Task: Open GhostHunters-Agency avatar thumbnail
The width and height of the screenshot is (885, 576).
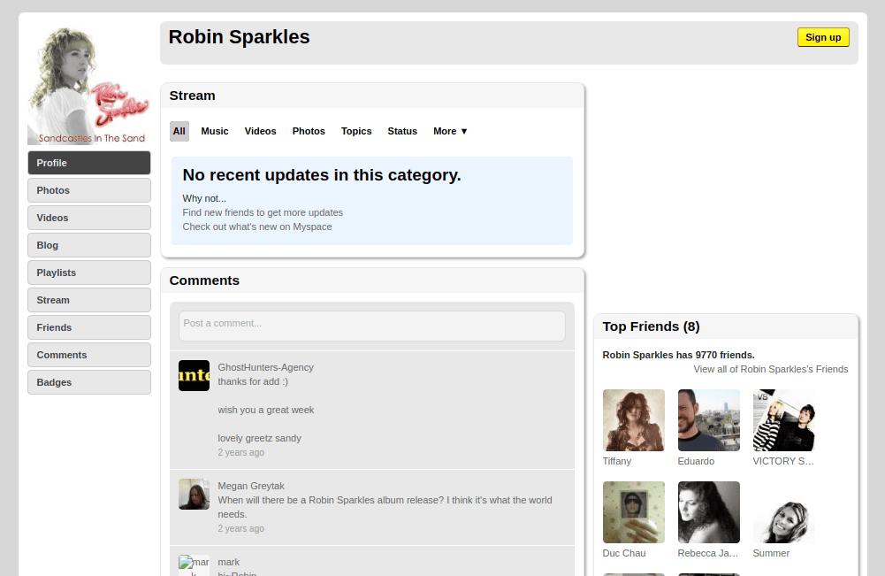Action: click(x=194, y=375)
